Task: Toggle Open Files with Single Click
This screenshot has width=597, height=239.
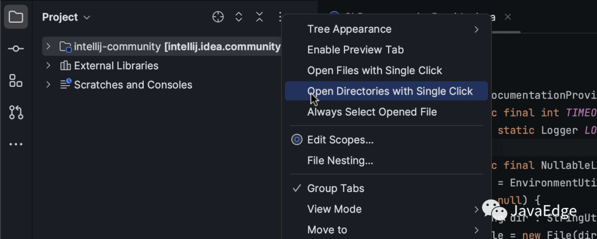Action: tap(386, 70)
